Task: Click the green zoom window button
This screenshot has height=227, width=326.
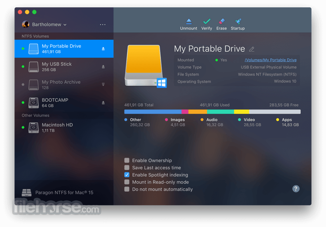Action: (34, 12)
